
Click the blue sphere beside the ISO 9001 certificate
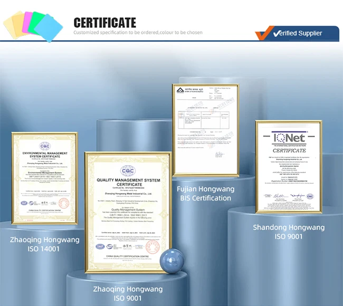tap(172, 261)
